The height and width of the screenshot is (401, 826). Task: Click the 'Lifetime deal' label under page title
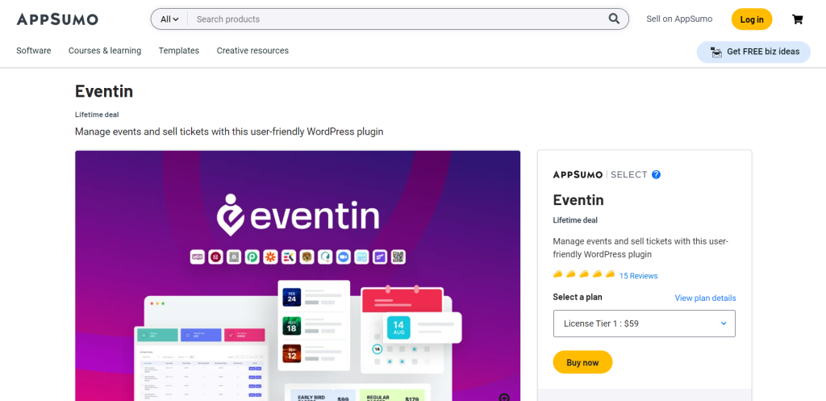97,115
